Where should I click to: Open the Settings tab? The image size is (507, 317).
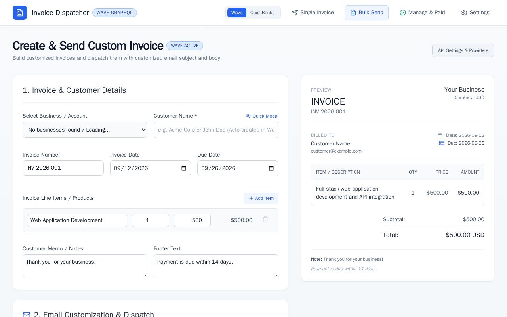pyautogui.click(x=475, y=13)
